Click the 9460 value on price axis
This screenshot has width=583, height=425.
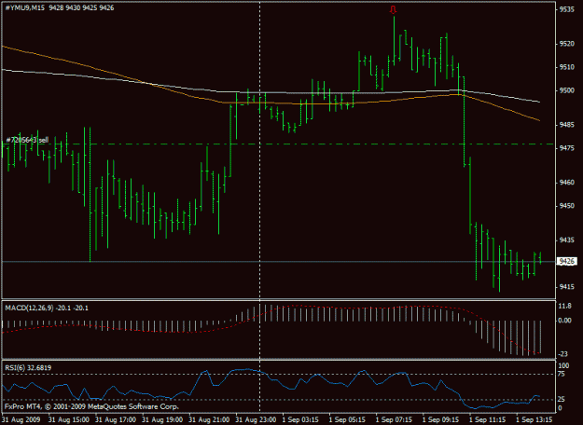tap(566, 183)
